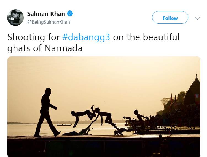
Task: Click the words Shooting for in tweet
Action: click(x=30, y=37)
